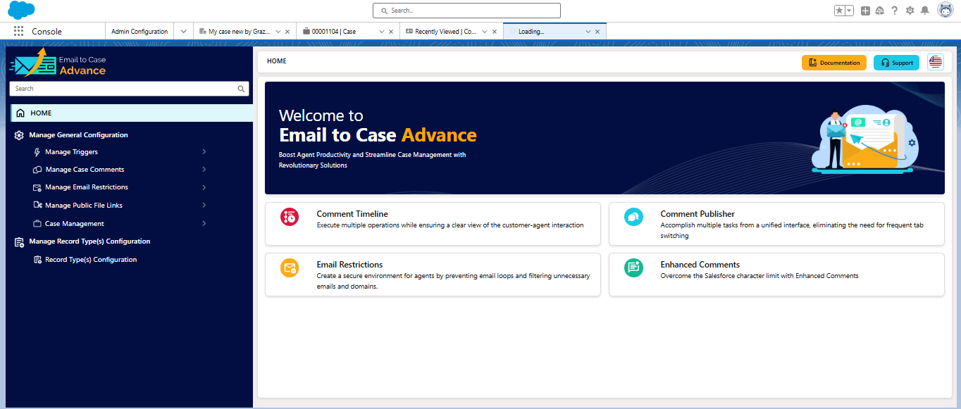Expand the Manage Case Comments chevron

coord(204,170)
